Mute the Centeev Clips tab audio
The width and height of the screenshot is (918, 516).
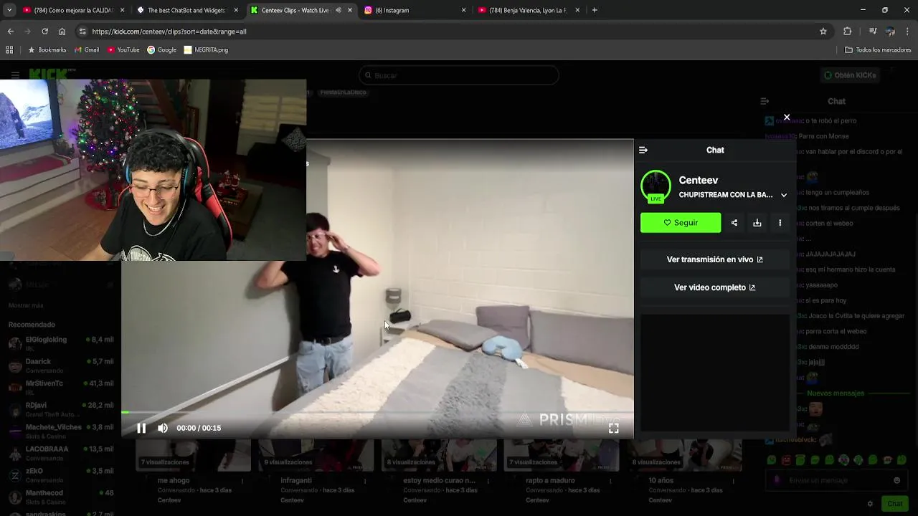pos(339,10)
